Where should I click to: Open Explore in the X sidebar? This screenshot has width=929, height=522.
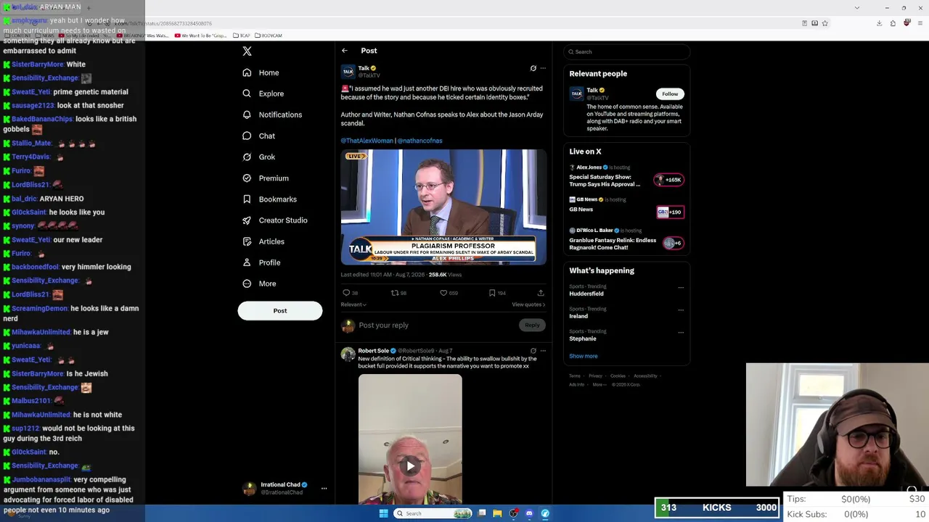click(x=263, y=94)
